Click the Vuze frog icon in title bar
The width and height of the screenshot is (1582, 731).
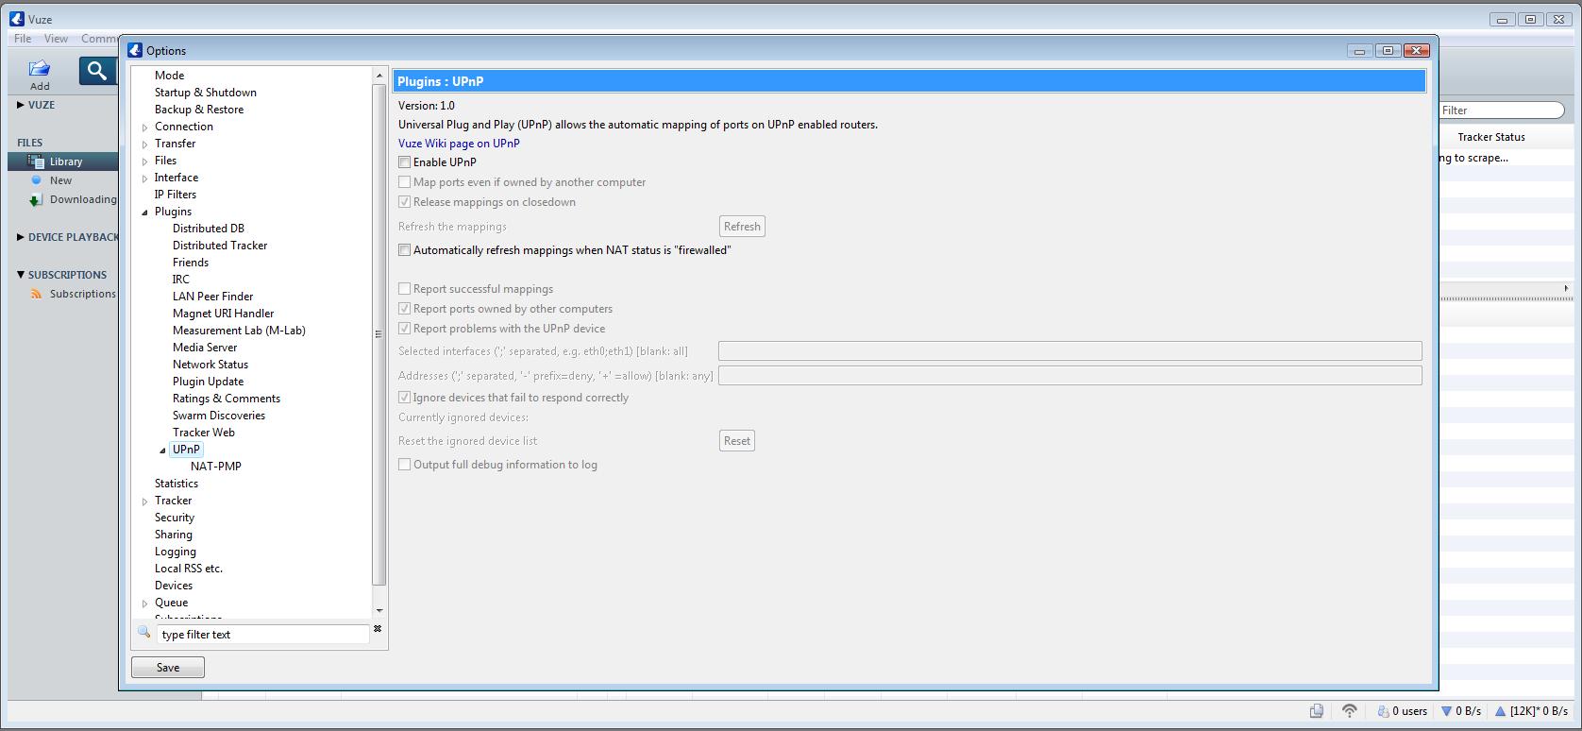[x=17, y=19]
